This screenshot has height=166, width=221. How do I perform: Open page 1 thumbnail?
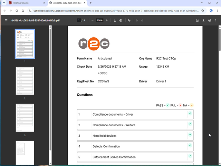click(25, 44)
